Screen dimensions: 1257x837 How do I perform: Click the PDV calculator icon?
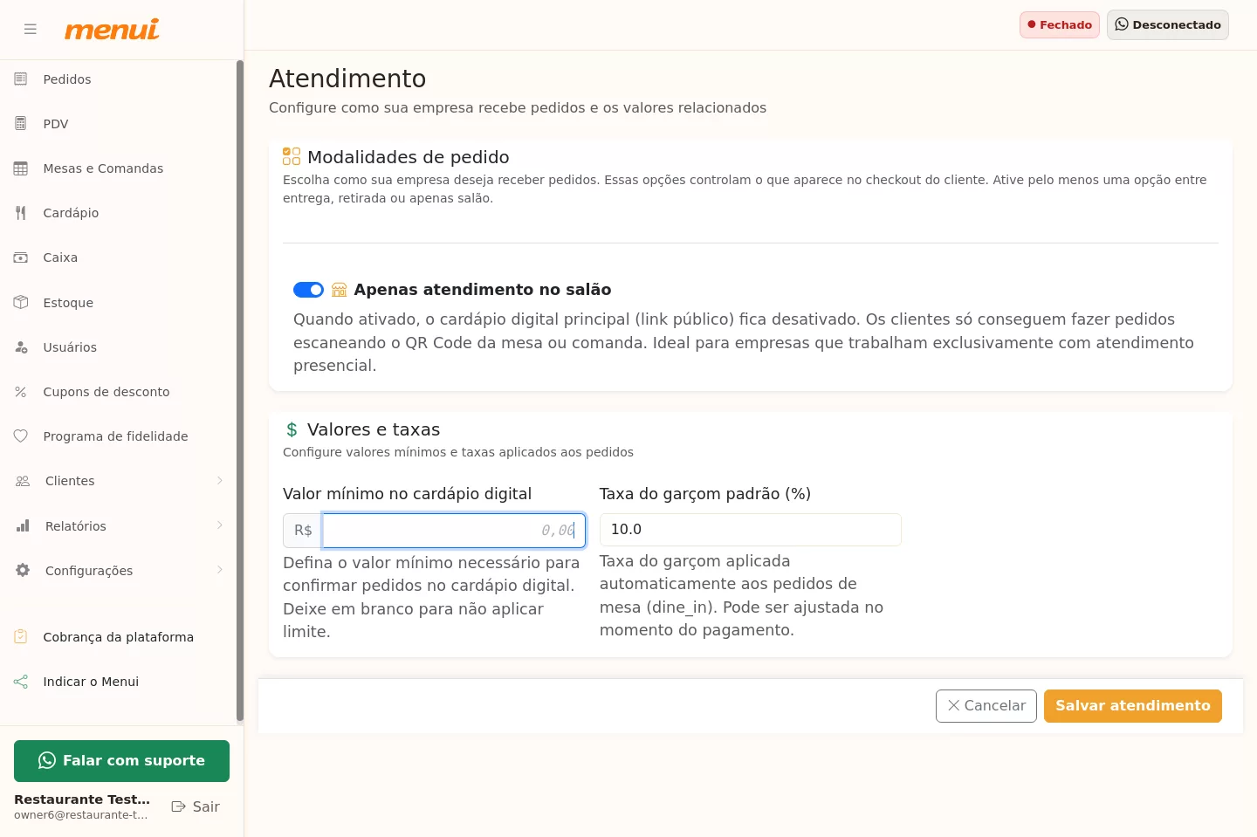[x=21, y=124]
